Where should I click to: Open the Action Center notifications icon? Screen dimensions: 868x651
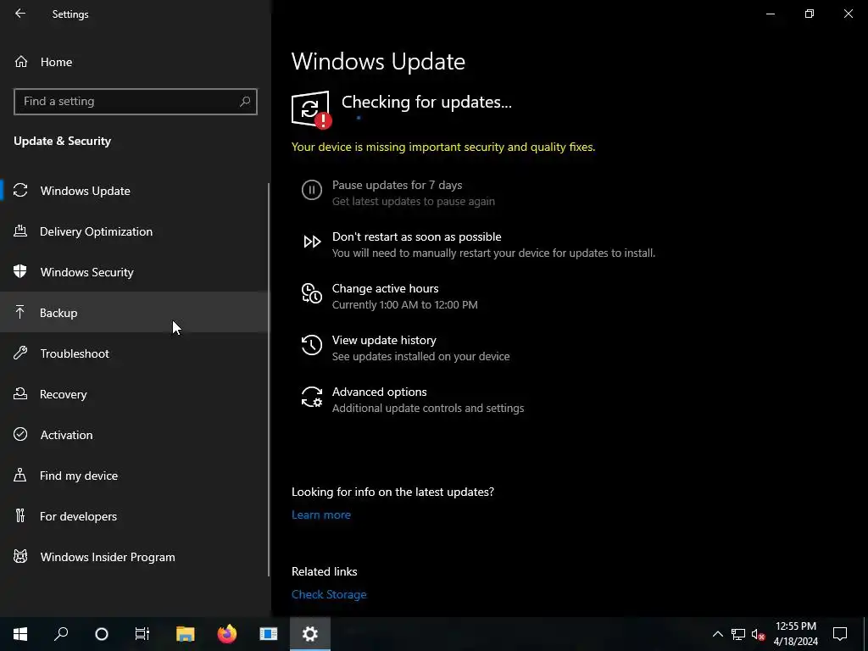(x=840, y=634)
